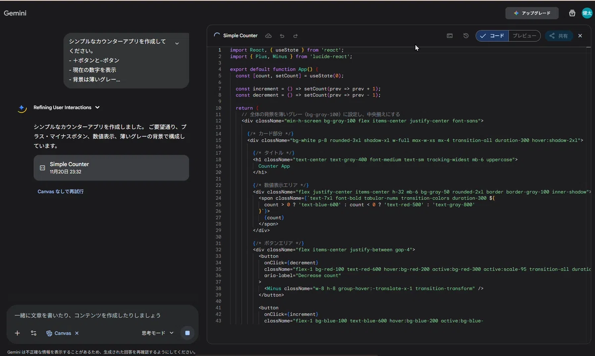Stop the response generation
This screenshot has width=595, height=356.
(187, 333)
